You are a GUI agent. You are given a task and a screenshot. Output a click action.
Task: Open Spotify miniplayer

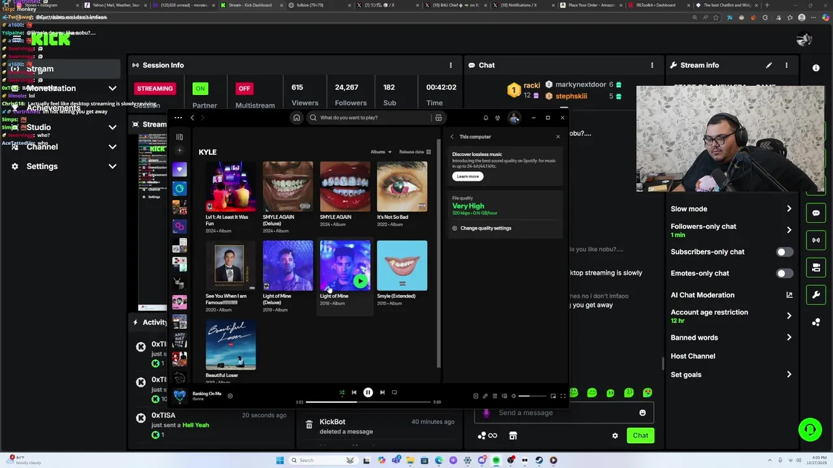click(x=553, y=396)
